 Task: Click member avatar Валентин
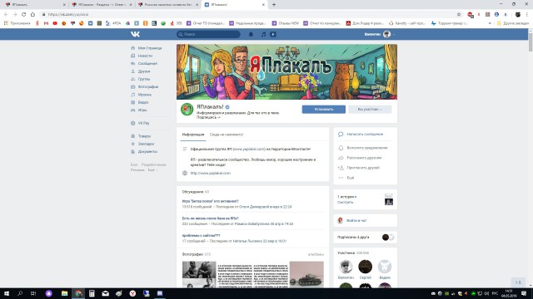click(x=346, y=267)
